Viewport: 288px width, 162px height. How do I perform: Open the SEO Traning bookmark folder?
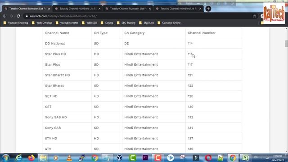click(126, 23)
